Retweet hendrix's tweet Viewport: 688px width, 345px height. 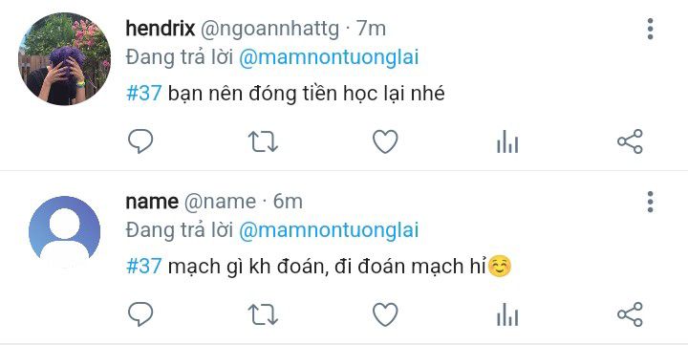coord(263,141)
